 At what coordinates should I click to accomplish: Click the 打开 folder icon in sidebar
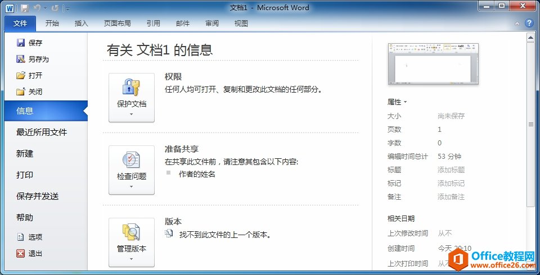click(21, 75)
